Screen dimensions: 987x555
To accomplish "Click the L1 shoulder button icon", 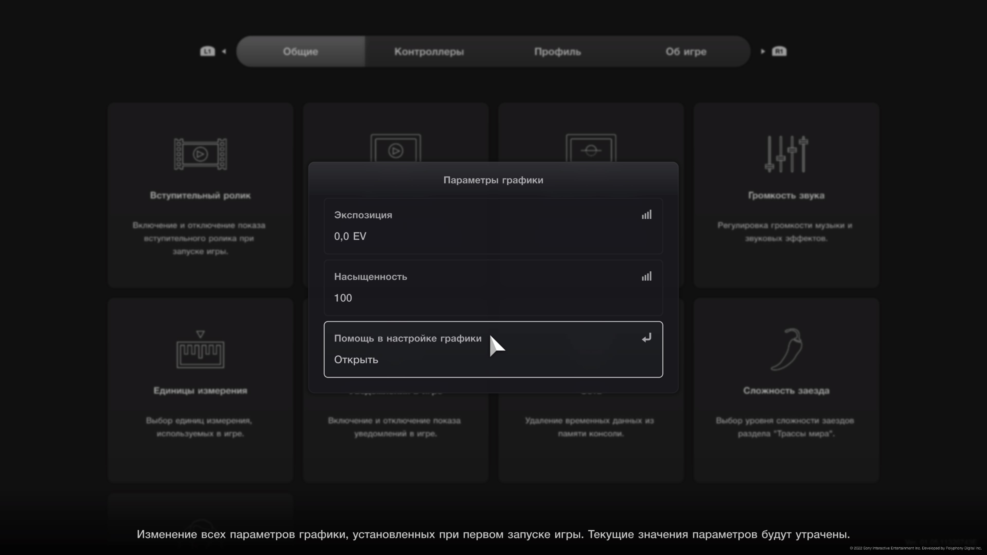I will pos(207,51).
